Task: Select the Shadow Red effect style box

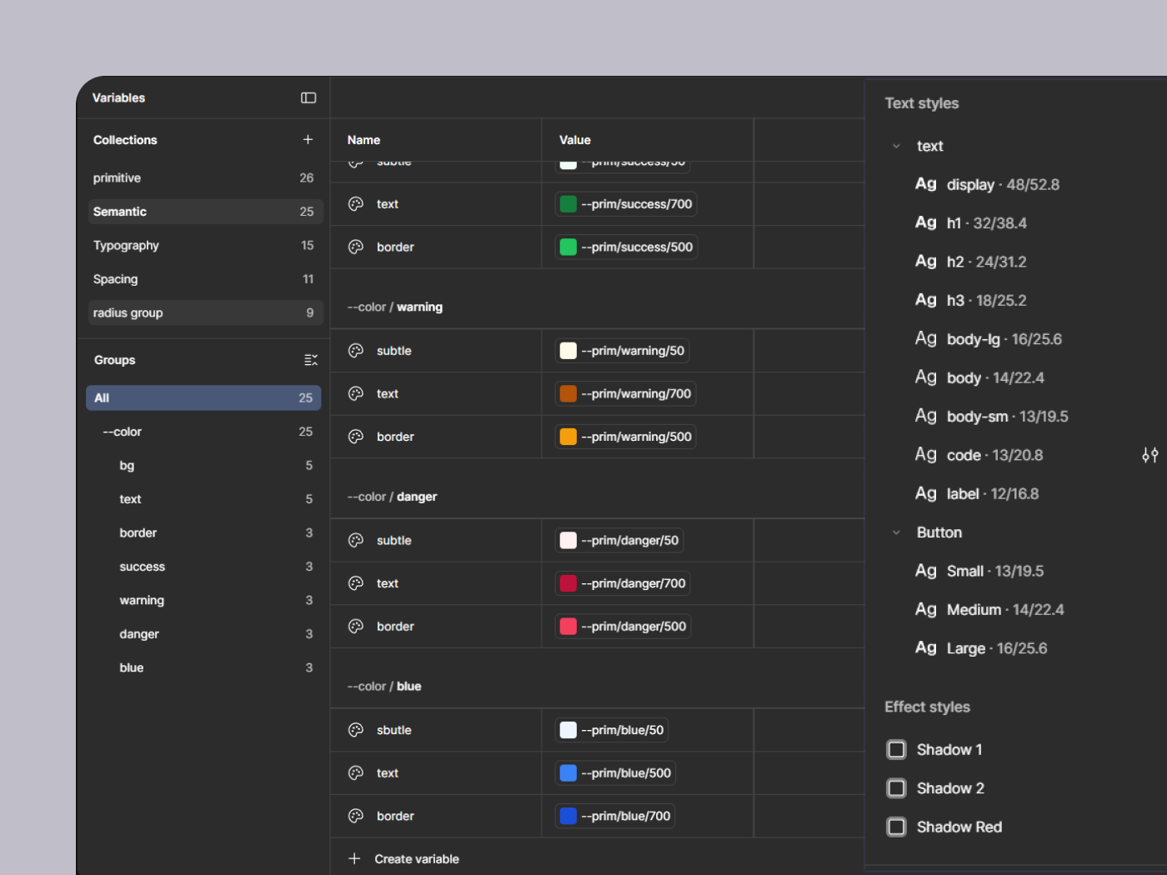Action: (896, 827)
